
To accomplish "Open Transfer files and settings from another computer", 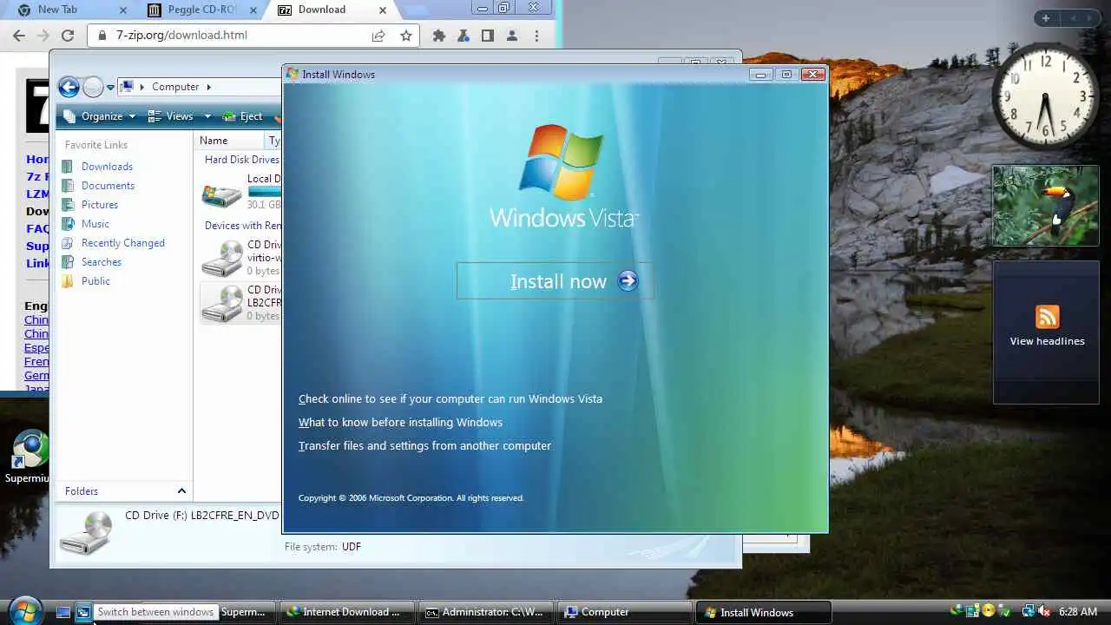I will [424, 446].
